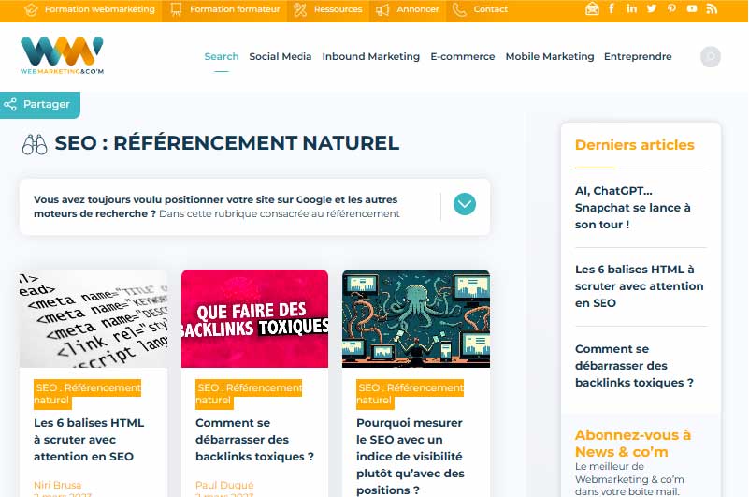Screen dimensions: 749x497
Task: Click the Partager share button
Action: tap(39, 105)
